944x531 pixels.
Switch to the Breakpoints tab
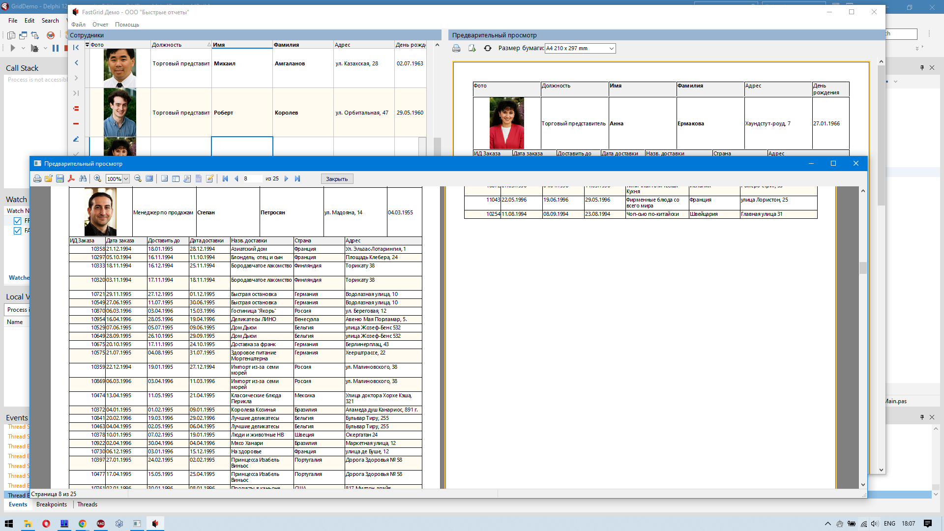pos(52,504)
